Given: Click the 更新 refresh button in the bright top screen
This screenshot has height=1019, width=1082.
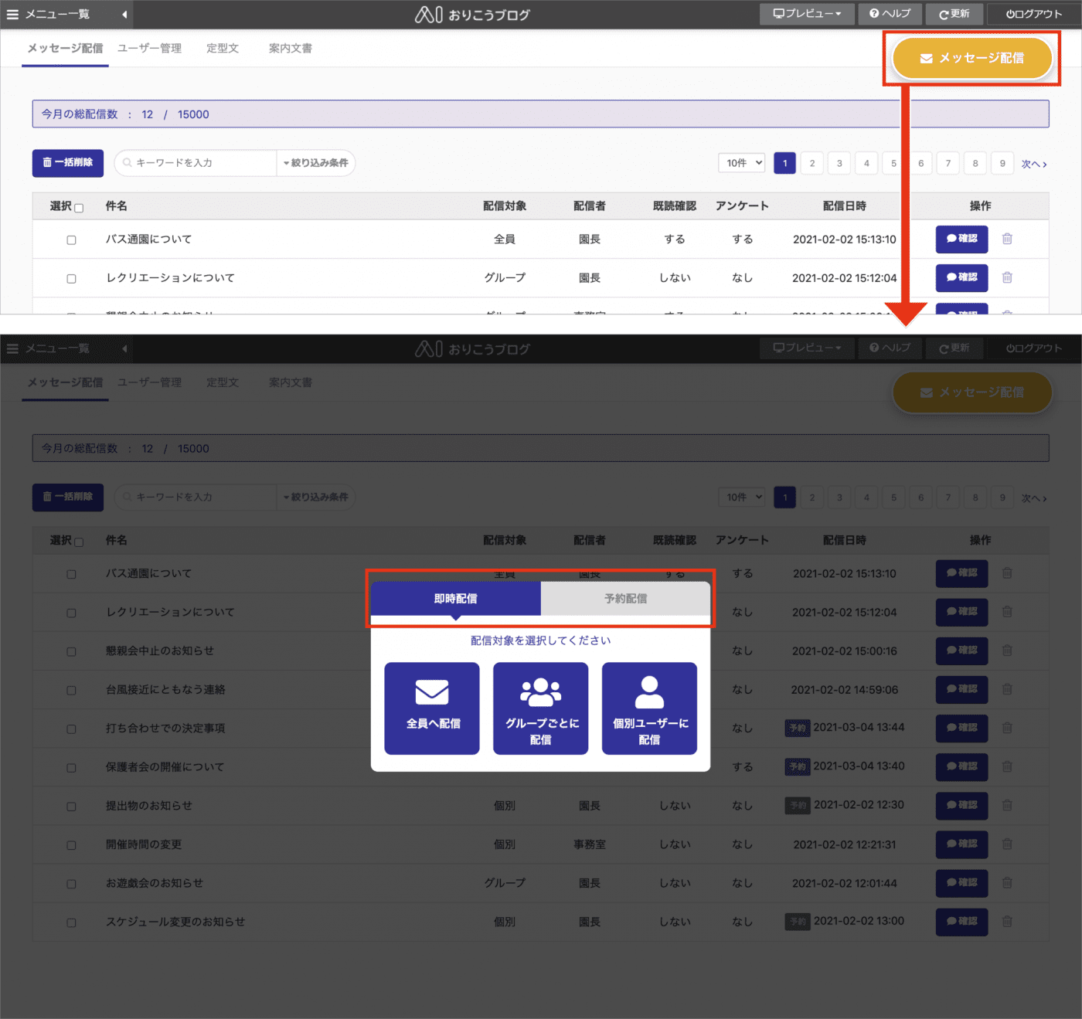Looking at the screenshot, I should [954, 14].
